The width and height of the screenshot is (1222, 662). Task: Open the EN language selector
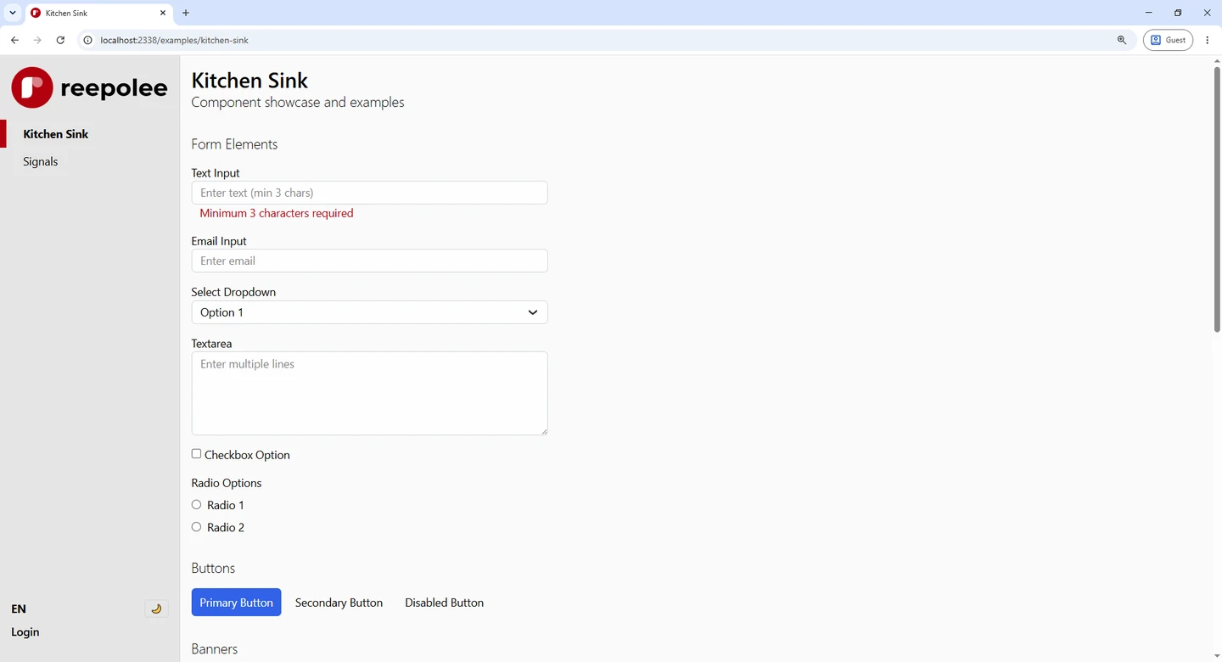point(19,609)
